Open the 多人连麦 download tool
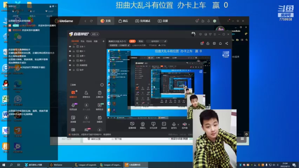This screenshot has height=168, width=299. click(86, 106)
